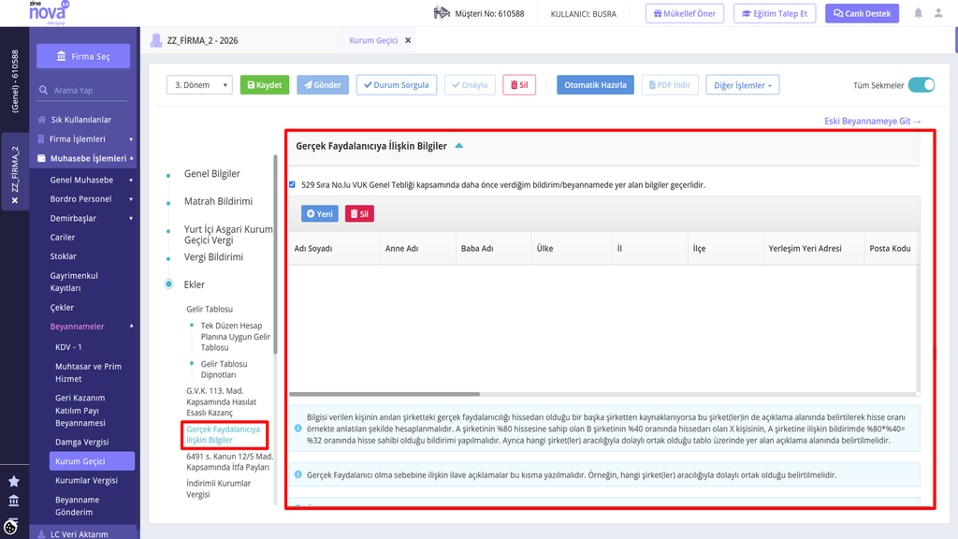Click the customer number icon
This screenshot has width=958, height=539.
442,13
